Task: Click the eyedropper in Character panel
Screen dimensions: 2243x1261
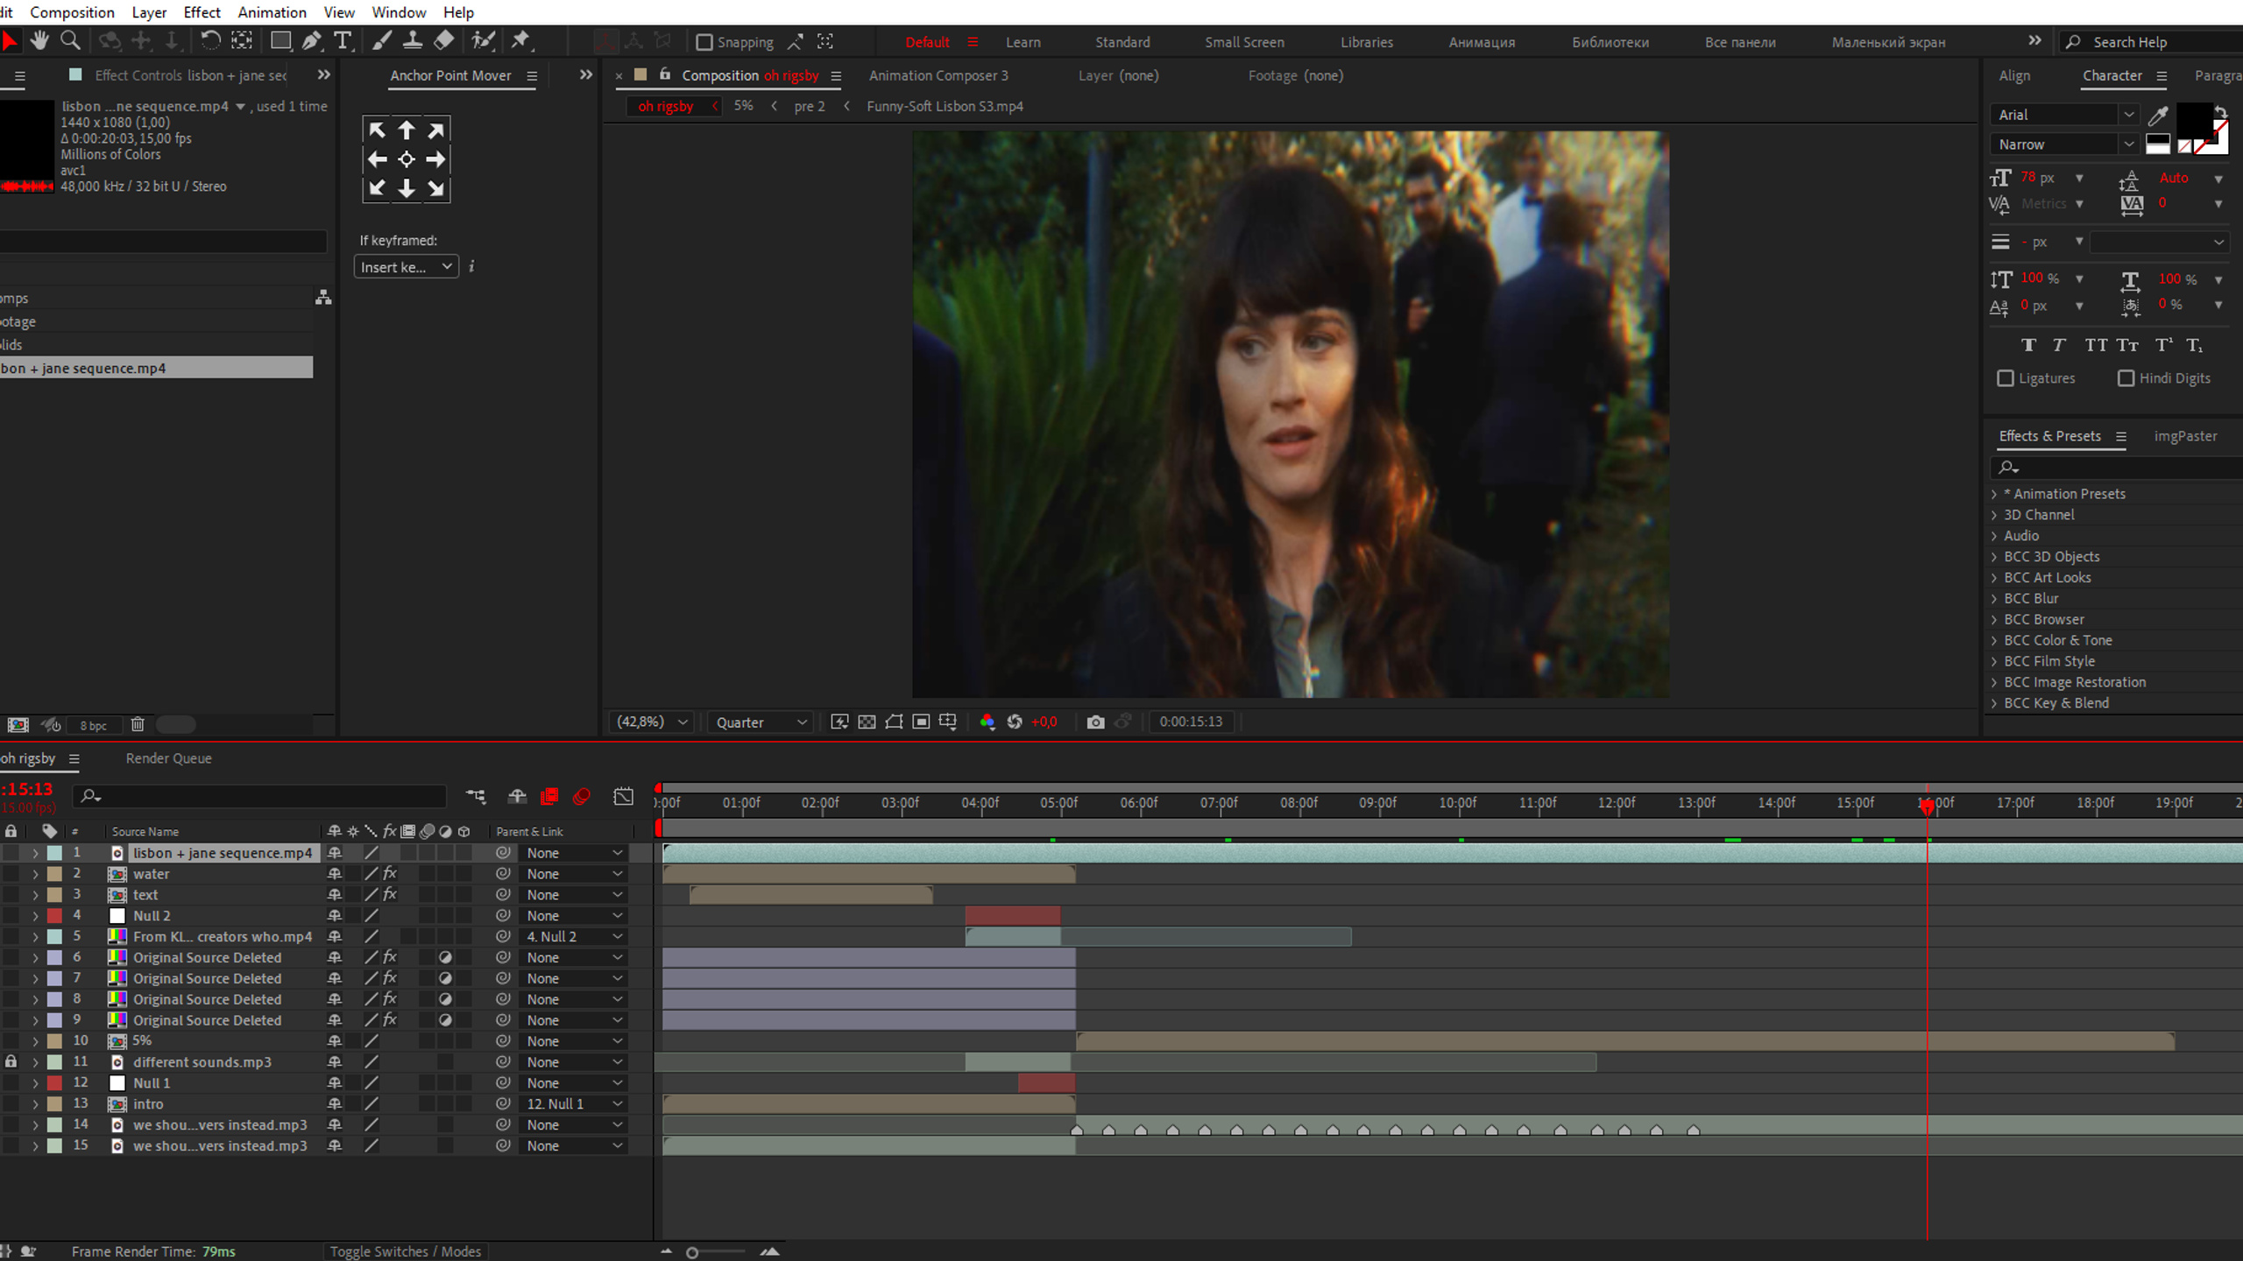Action: tap(2158, 116)
